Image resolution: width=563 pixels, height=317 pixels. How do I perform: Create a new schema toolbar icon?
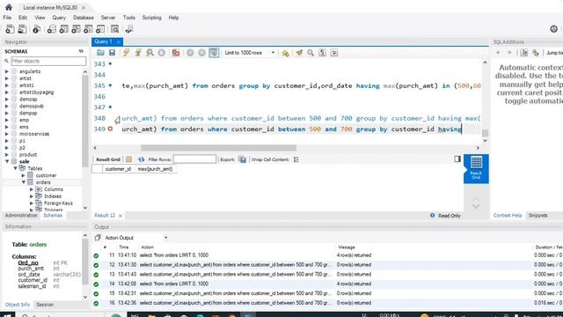point(51,29)
